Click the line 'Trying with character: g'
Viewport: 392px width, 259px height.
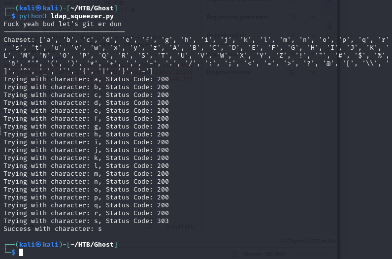86,127
